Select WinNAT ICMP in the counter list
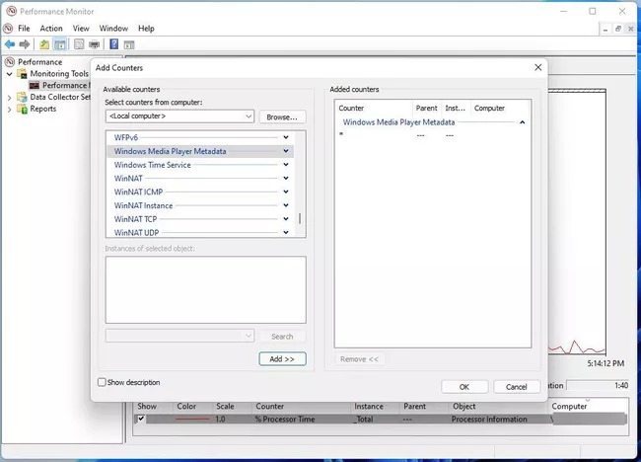 point(200,192)
